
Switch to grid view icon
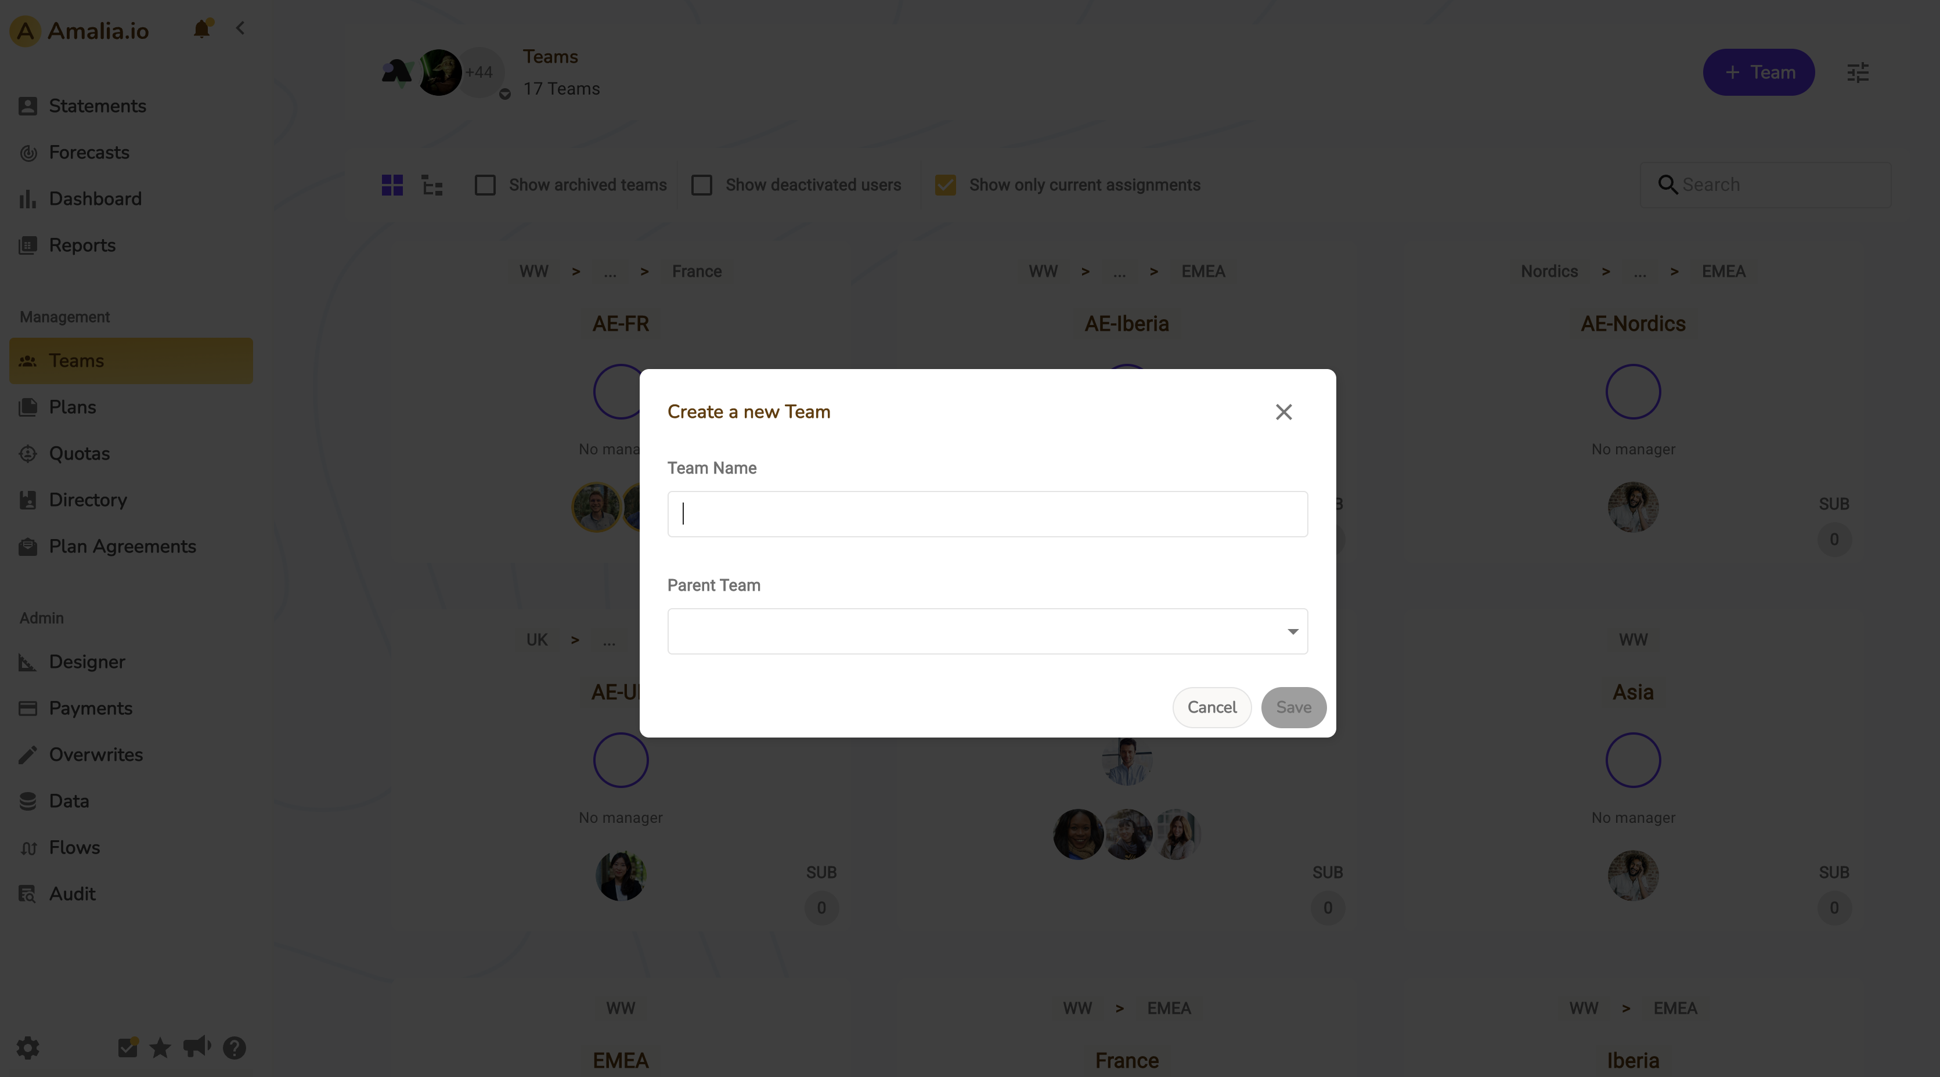[392, 185]
